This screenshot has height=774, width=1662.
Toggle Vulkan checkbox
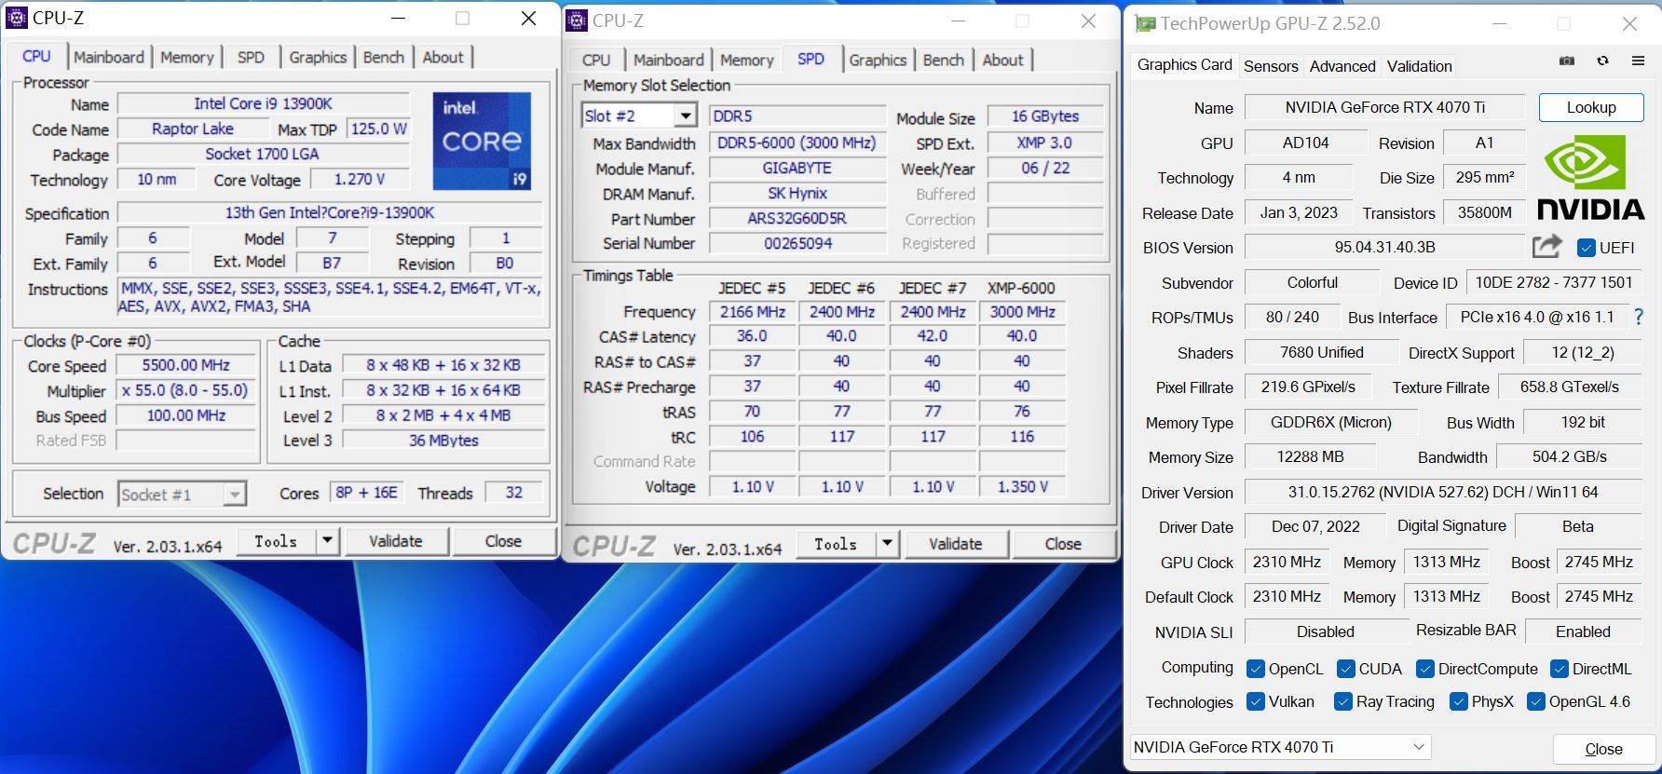pyautogui.click(x=1255, y=701)
